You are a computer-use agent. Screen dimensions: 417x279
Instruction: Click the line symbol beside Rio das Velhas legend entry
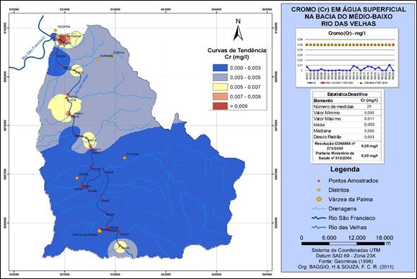click(319, 228)
